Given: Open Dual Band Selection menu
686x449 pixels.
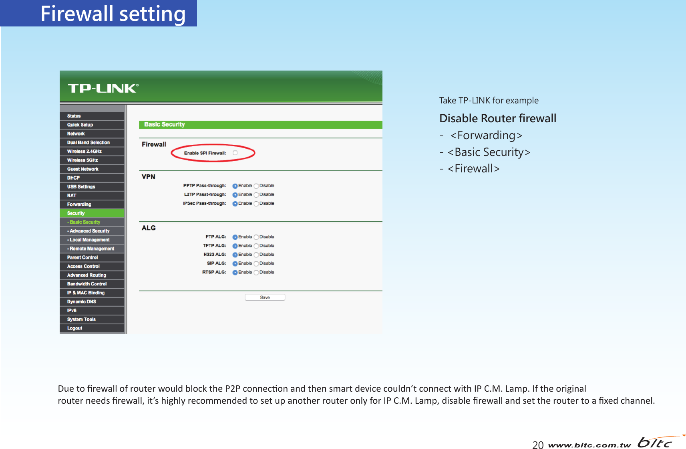Looking at the screenshot, I should (x=92, y=142).
